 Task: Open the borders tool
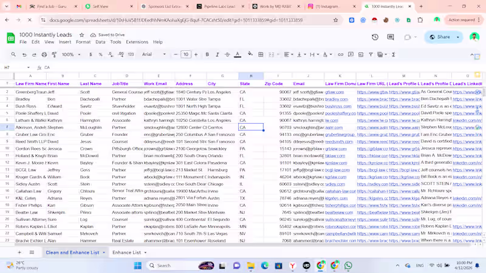click(x=261, y=55)
